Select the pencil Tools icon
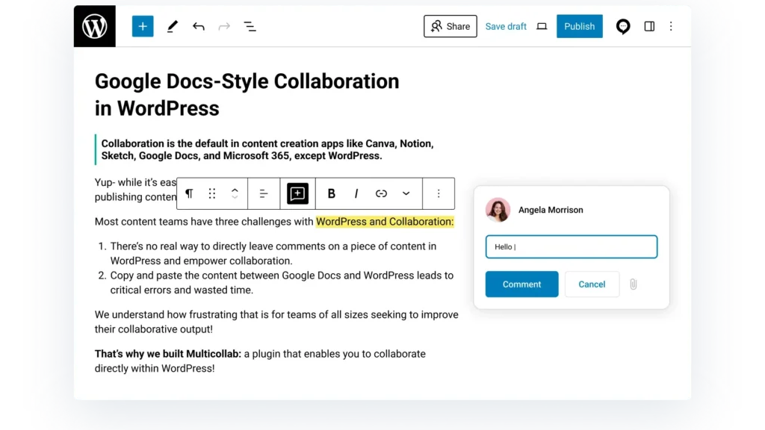The width and height of the screenshot is (765, 430). click(x=172, y=26)
